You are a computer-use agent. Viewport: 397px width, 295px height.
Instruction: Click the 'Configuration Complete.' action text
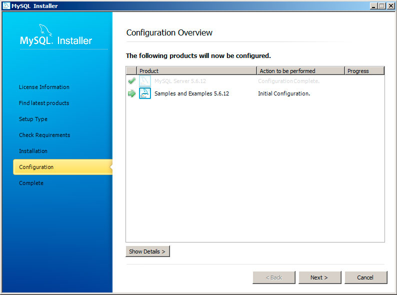pyautogui.click(x=289, y=81)
